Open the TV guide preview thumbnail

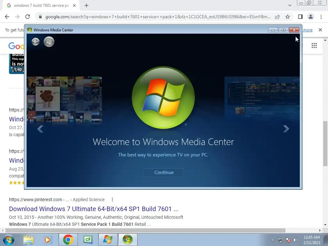(262, 97)
